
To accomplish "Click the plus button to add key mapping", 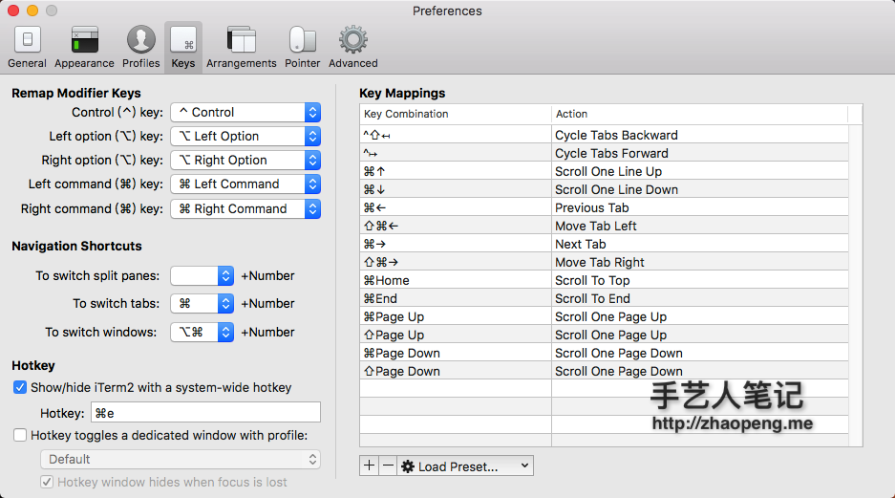I will [370, 466].
